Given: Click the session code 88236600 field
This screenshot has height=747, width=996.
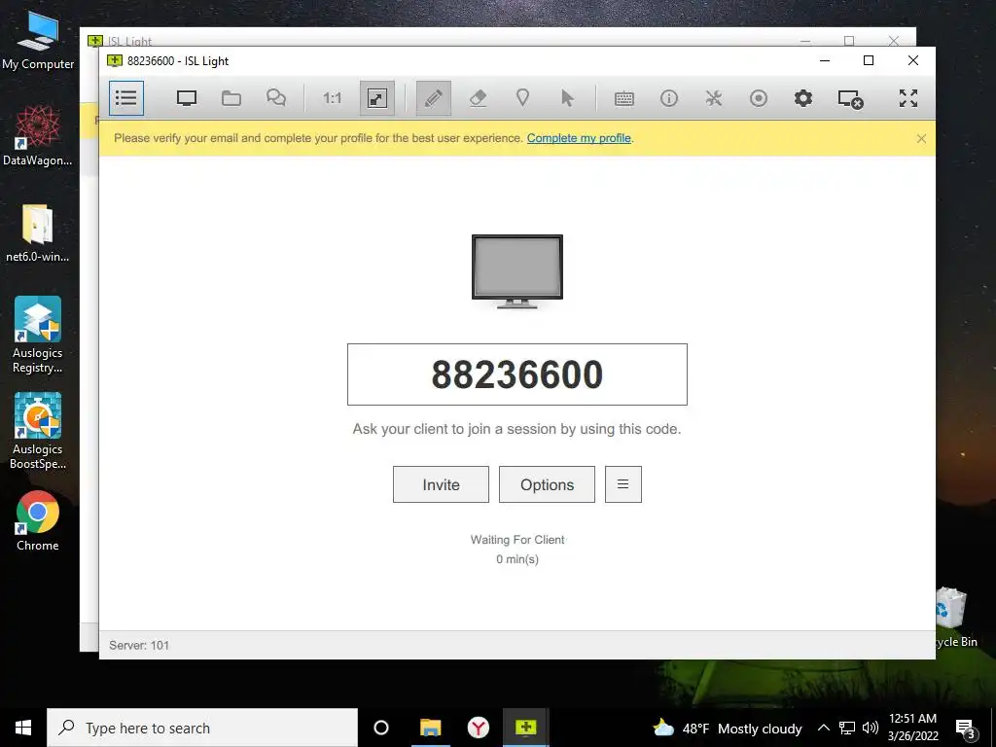Looking at the screenshot, I should click(x=517, y=374).
